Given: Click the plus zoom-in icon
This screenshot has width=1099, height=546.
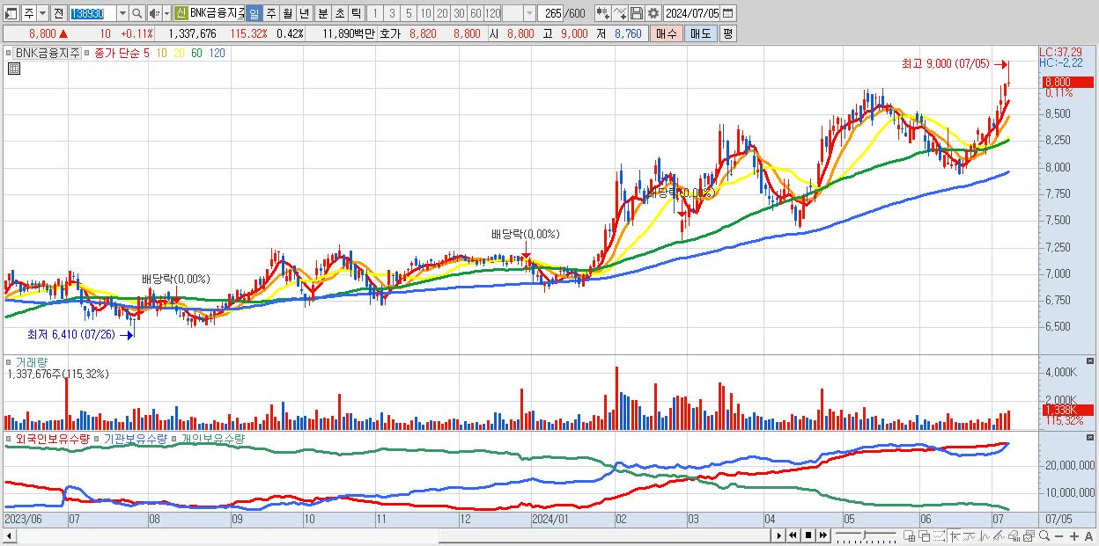Looking at the screenshot, I should 1074,535.
